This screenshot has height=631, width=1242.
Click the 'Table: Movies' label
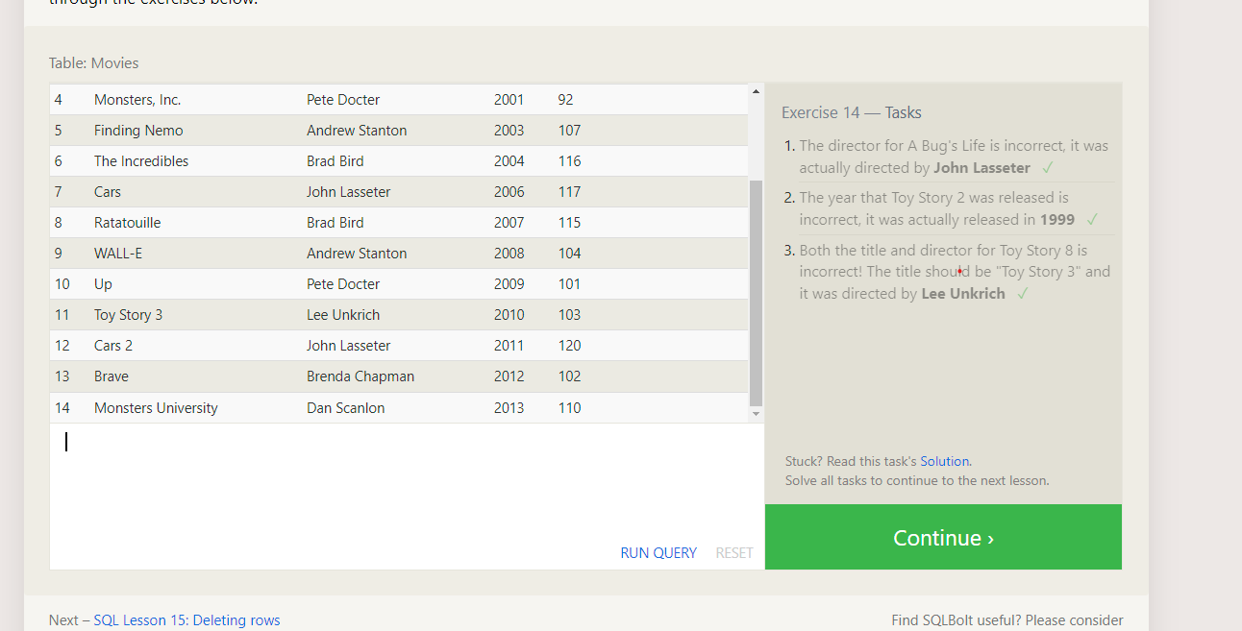click(x=94, y=63)
